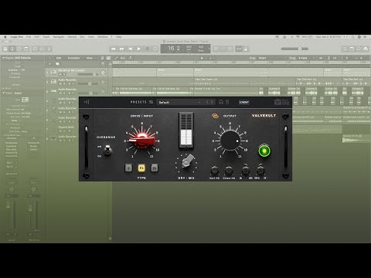Open the Record menu in menu bar

click(72, 37)
